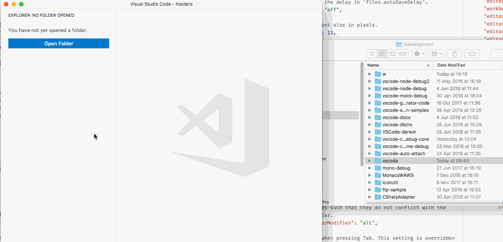Screen dimensions: 503x242
Task: Switch Finder to icon view
Action: point(372,54)
